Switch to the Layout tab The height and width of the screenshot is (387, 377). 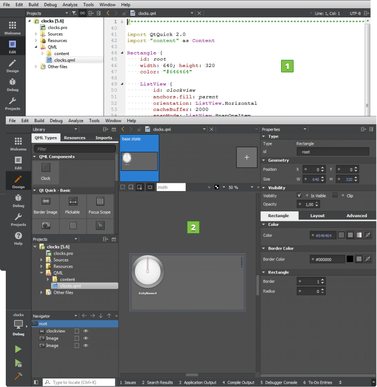[x=317, y=216]
